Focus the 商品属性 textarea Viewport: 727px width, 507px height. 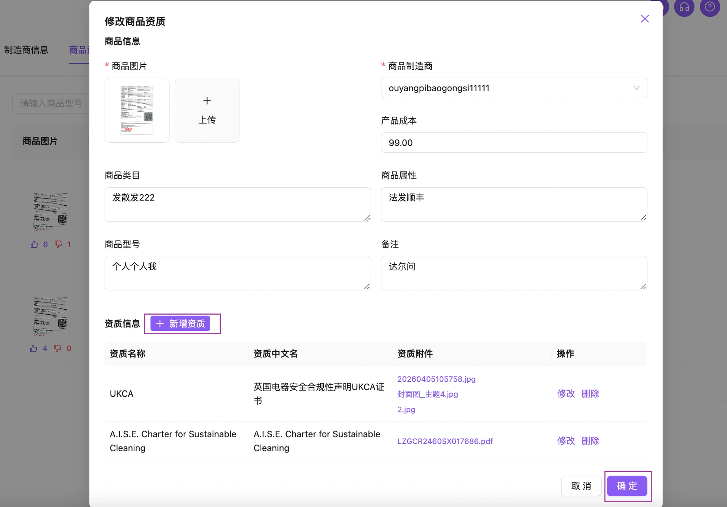pyautogui.click(x=514, y=204)
